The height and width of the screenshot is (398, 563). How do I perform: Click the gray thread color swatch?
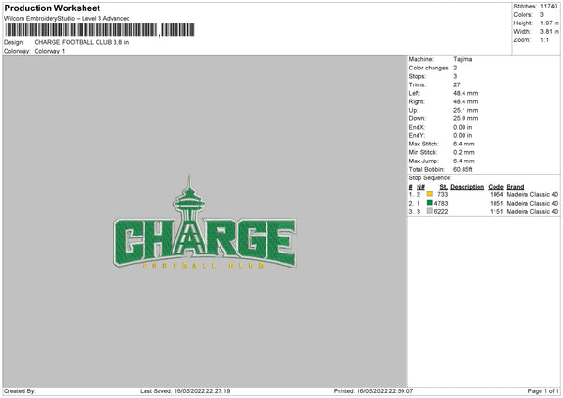click(x=429, y=211)
